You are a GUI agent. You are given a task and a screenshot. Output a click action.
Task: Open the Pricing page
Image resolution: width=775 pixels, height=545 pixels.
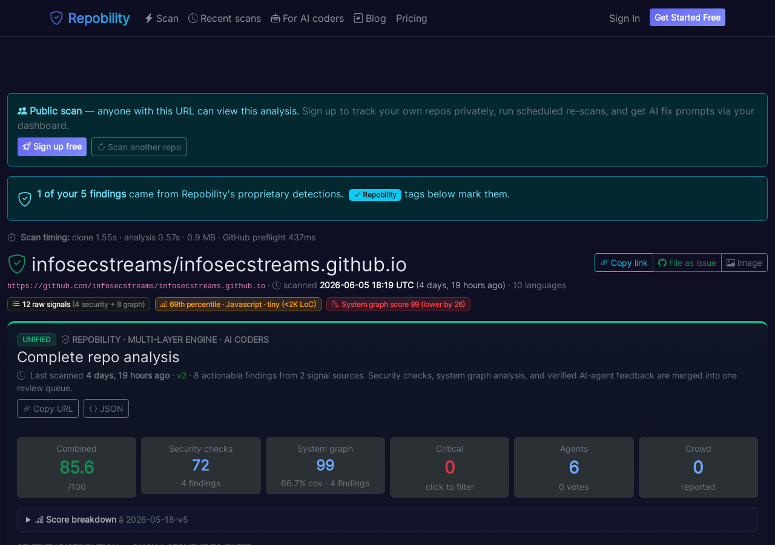[x=412, y=18]
